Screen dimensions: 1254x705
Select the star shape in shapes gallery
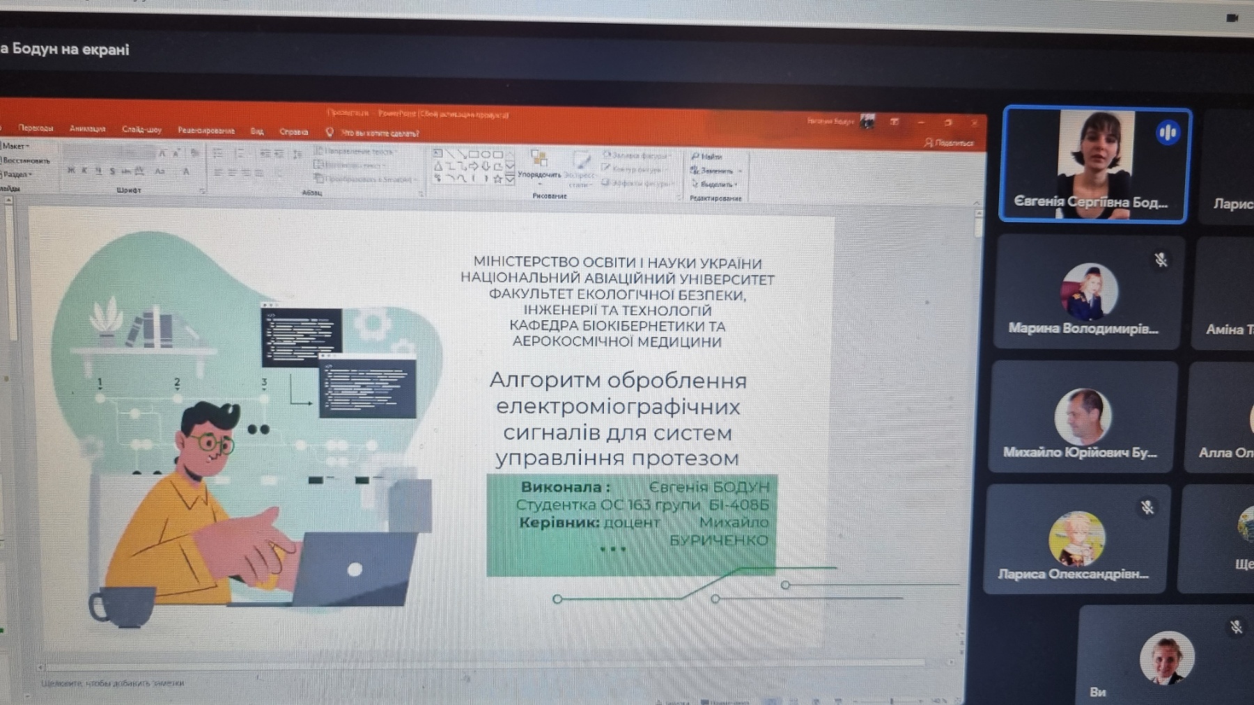[497, 179]
